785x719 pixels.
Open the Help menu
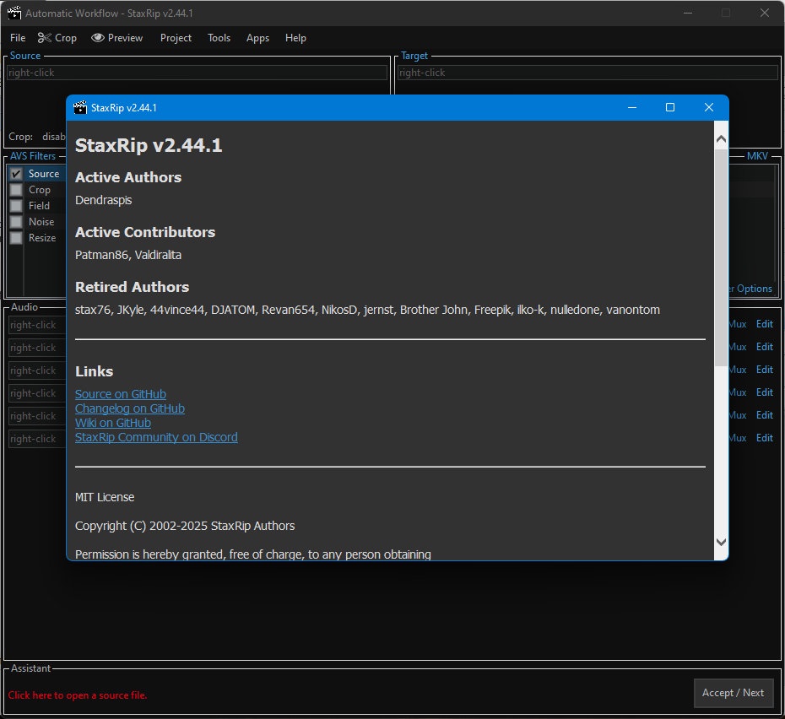(295, 38)
